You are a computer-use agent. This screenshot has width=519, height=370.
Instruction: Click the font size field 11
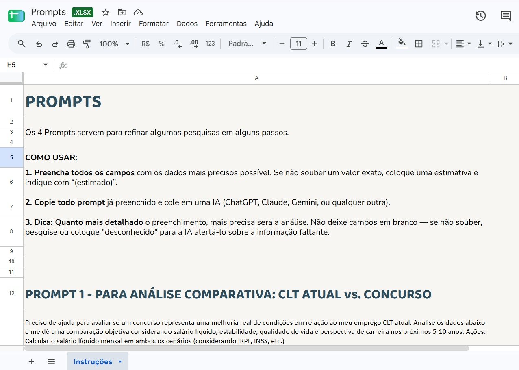[298, 44]
